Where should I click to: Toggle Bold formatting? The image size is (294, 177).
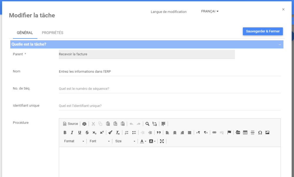tap(65, 132)
